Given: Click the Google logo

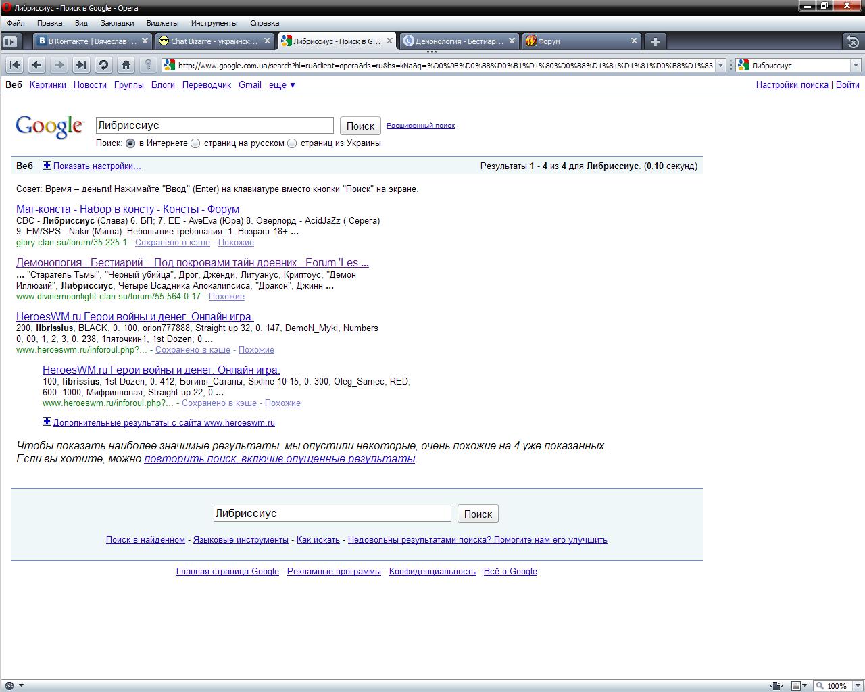Looking at the screenshot, I should click(x=49, y=126).
